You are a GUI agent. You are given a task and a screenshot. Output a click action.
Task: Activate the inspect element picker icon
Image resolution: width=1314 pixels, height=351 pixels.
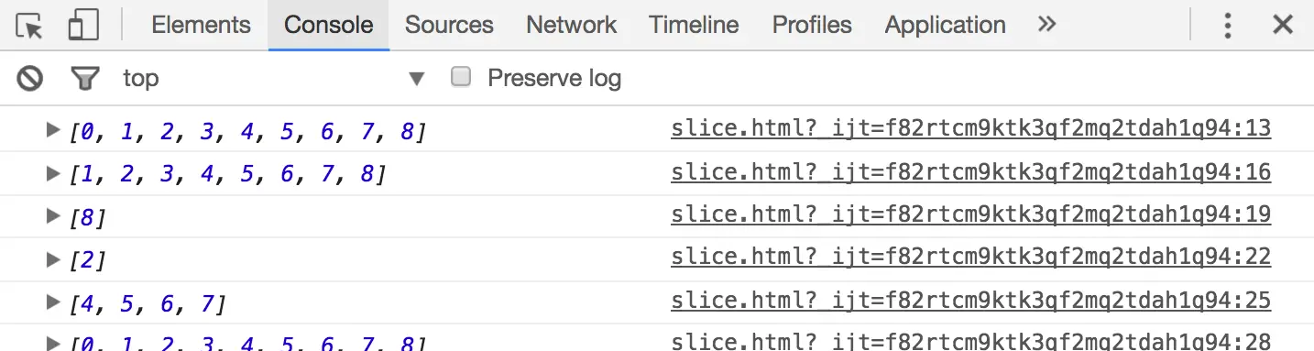tap(30, 26)
